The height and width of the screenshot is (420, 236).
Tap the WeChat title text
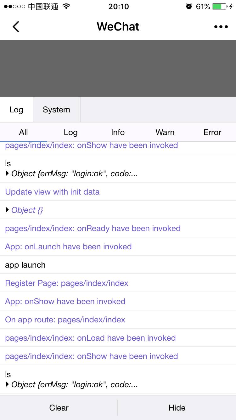118,27
